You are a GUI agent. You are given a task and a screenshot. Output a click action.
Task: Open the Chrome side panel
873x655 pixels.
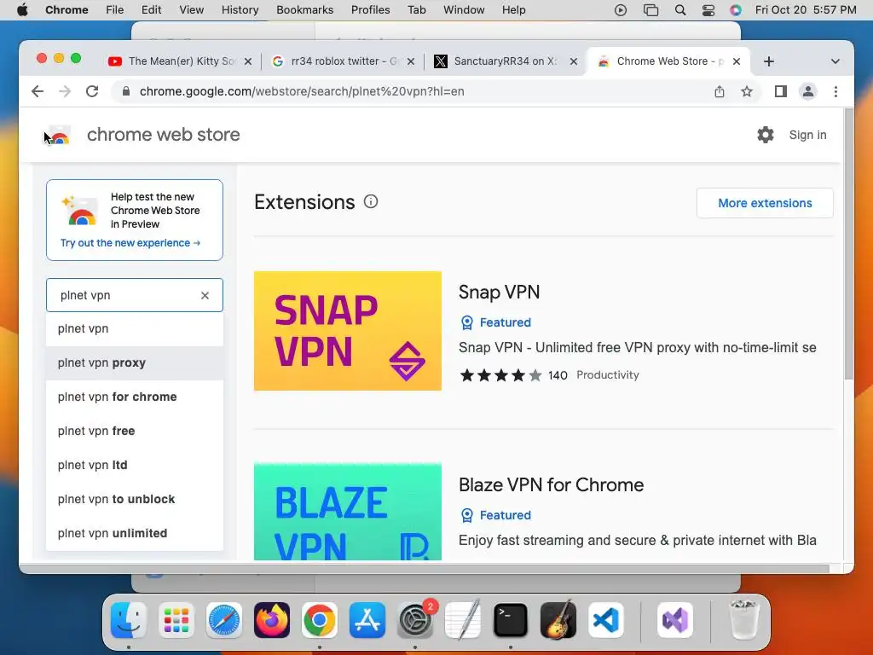(781, 91)
